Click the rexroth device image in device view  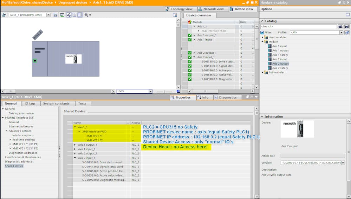click(x=73, y=59)
